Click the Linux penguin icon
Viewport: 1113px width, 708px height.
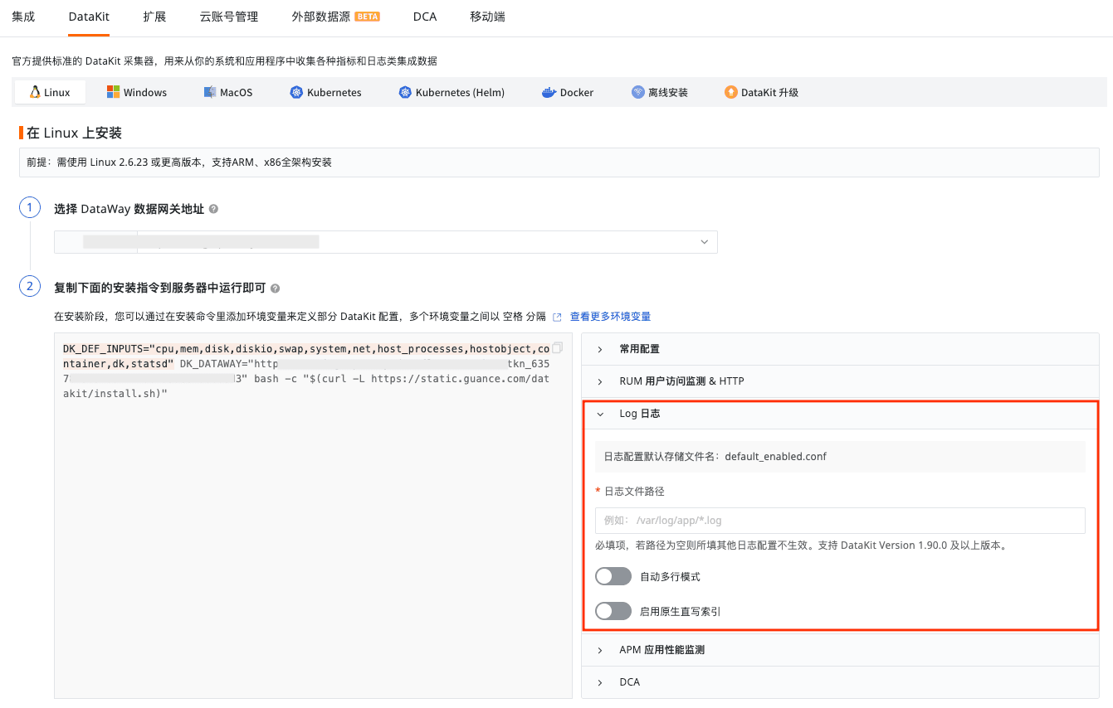(x=35, y=92)
